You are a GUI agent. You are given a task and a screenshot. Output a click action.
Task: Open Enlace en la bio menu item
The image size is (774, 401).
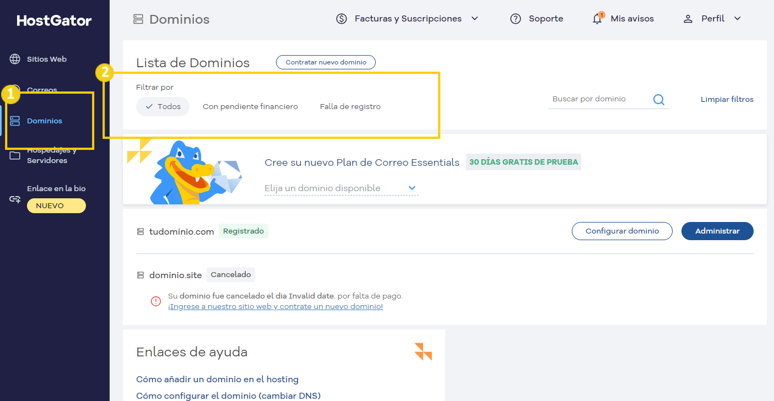coord(56,188)
